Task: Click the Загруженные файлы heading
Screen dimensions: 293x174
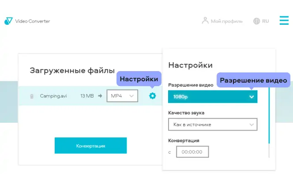Action: coord(72,71)
